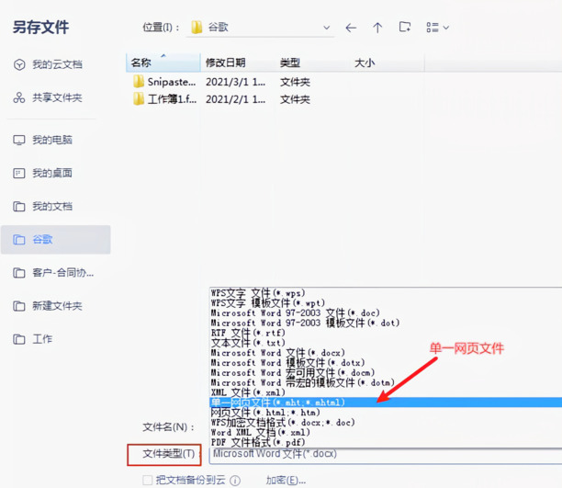Screen dimensions: 562x488
Task: Open 我的电脑 in sidebar
Action: coord(52,140)
